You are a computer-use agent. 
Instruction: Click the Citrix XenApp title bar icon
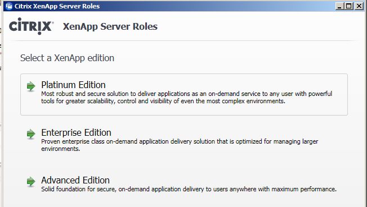tap(9, 6)
